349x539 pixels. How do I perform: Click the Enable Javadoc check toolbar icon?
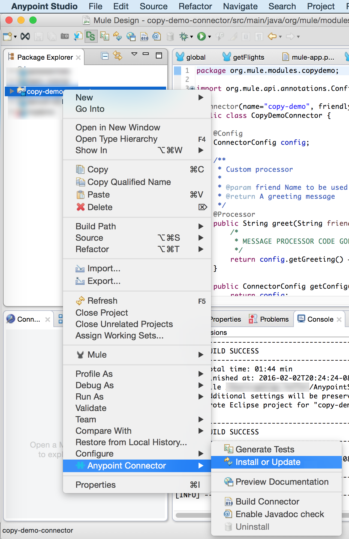pyautogui.click(x=156, y=37)
